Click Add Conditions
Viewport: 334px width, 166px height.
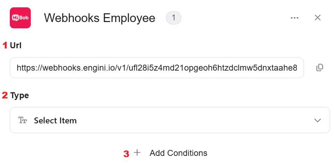pos(178,153)
